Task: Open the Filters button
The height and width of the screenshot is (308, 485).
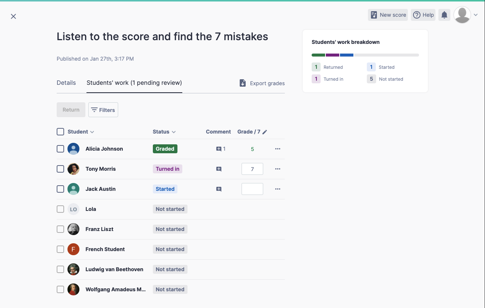Action: click(x=103, y=110)
